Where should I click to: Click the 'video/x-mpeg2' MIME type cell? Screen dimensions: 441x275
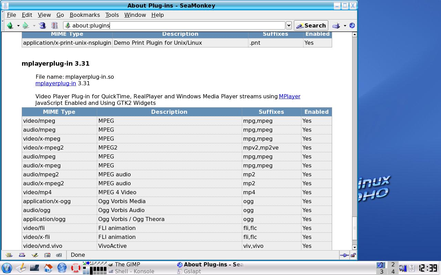tap(59, 147)
